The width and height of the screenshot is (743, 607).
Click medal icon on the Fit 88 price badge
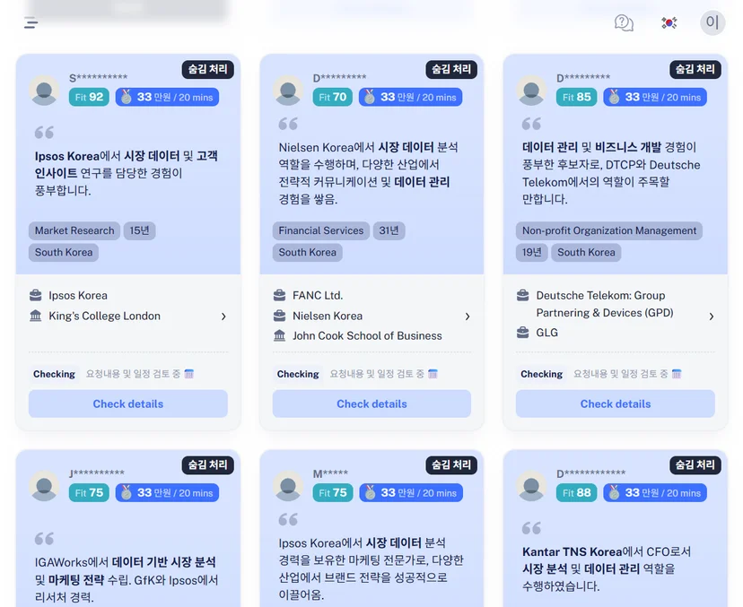[x=614, y=492]
